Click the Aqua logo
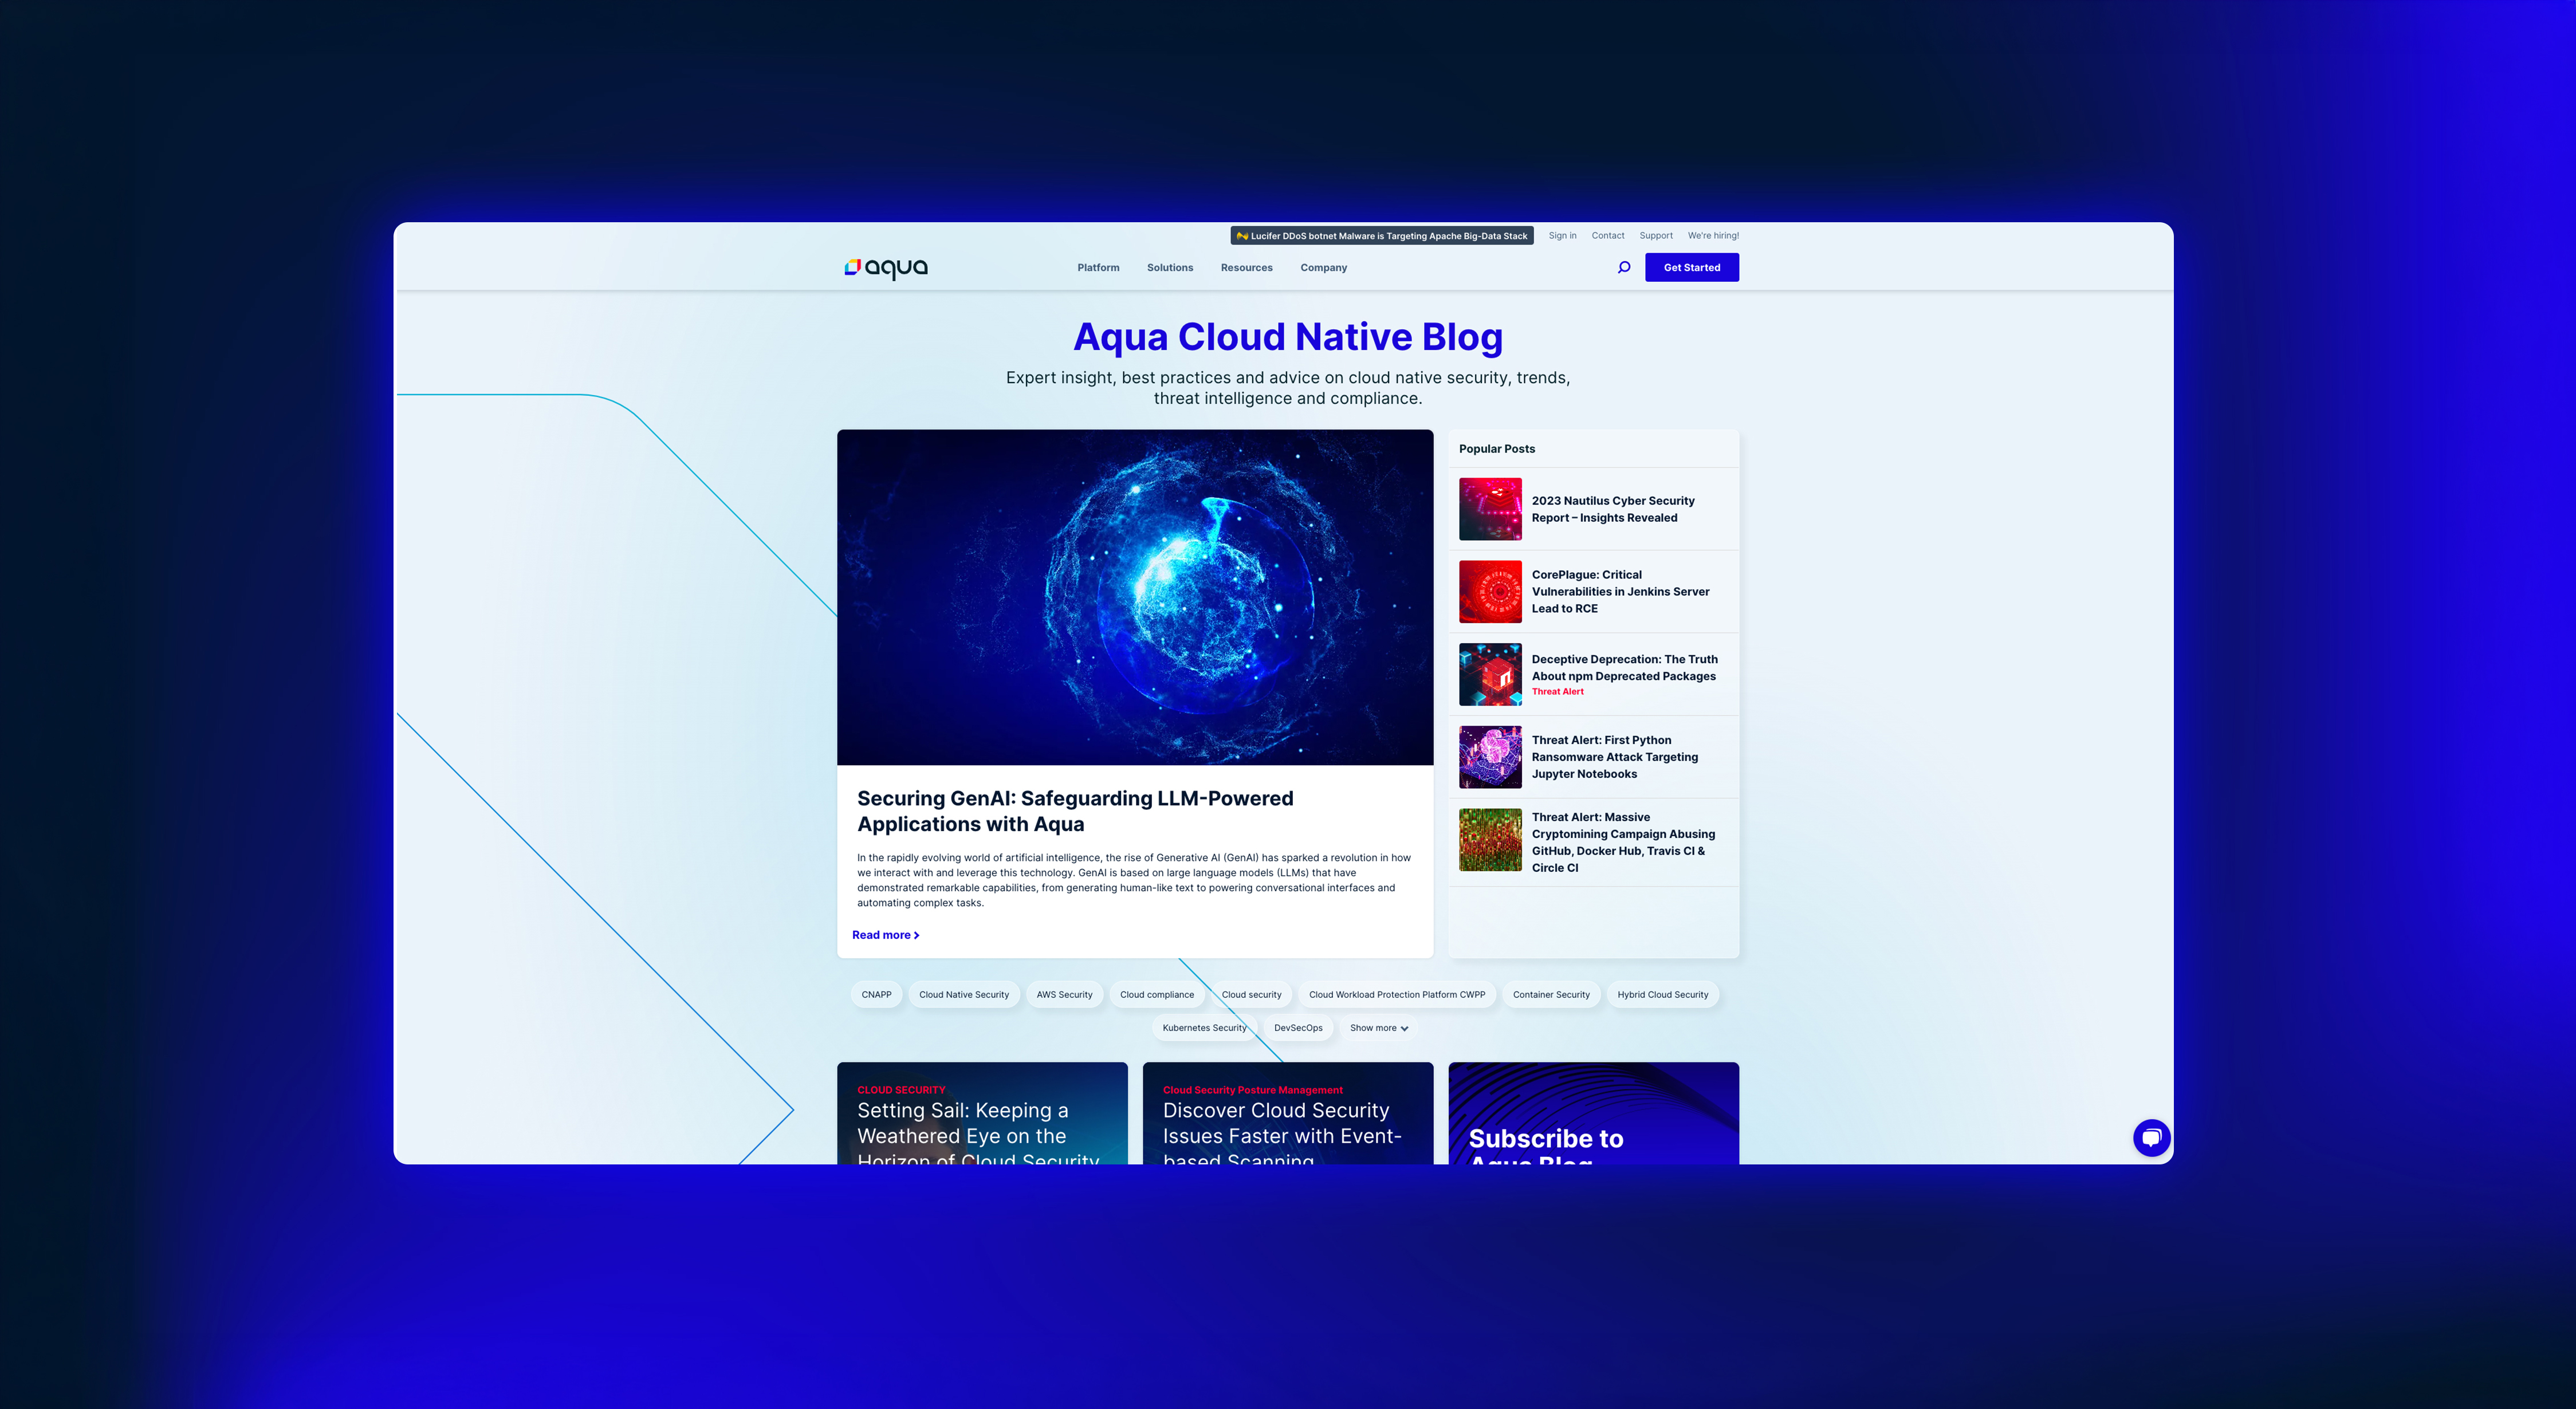Screen dimensions: 2576x1409 886,268
